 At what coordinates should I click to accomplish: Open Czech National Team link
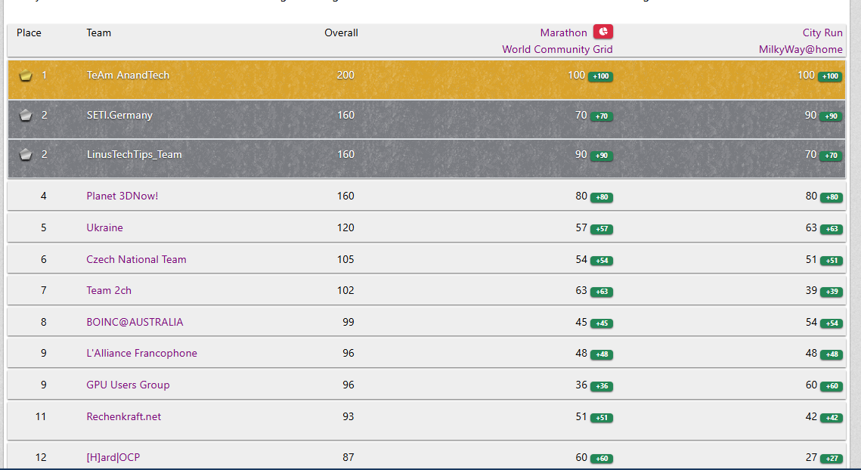point(136,260)
